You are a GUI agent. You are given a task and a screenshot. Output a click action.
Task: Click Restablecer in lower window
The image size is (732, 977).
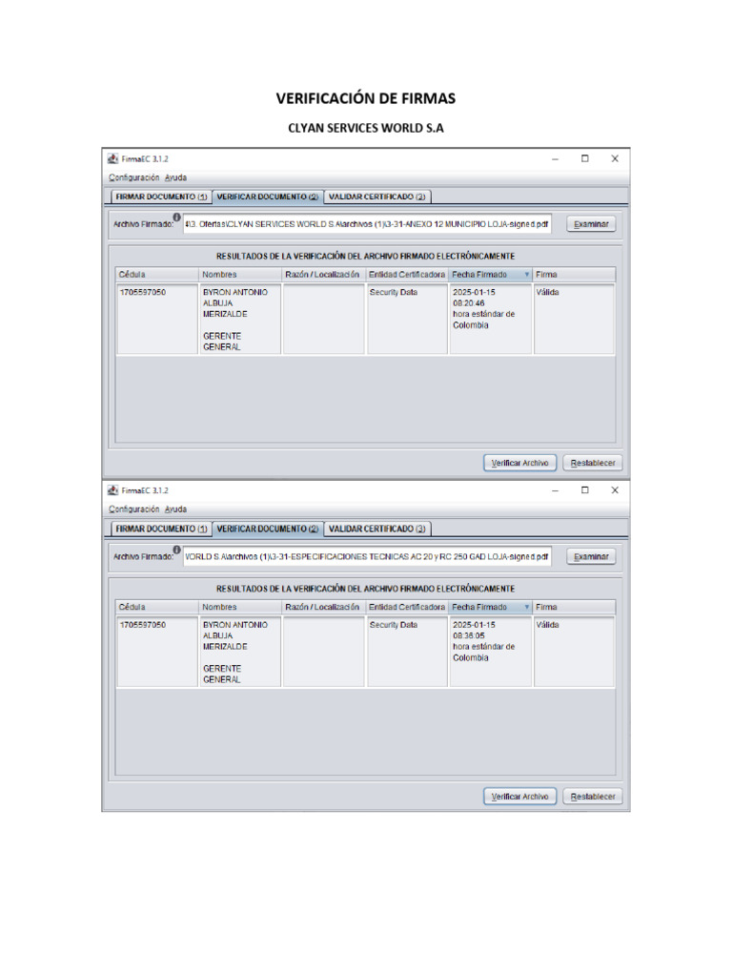(x=593, y=797)
